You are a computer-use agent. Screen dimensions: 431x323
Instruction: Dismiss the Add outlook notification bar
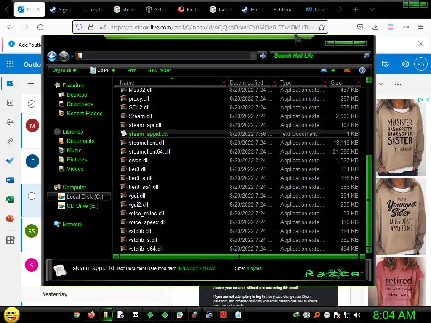click(x=421, y=44)
